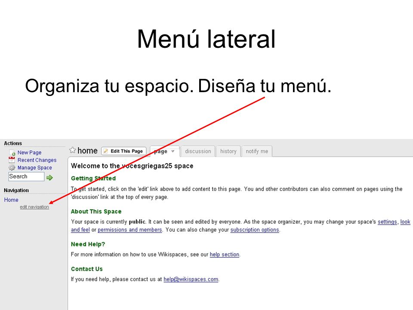Go to Home in Navigation
Screen dimensions: 413x310
11,200
